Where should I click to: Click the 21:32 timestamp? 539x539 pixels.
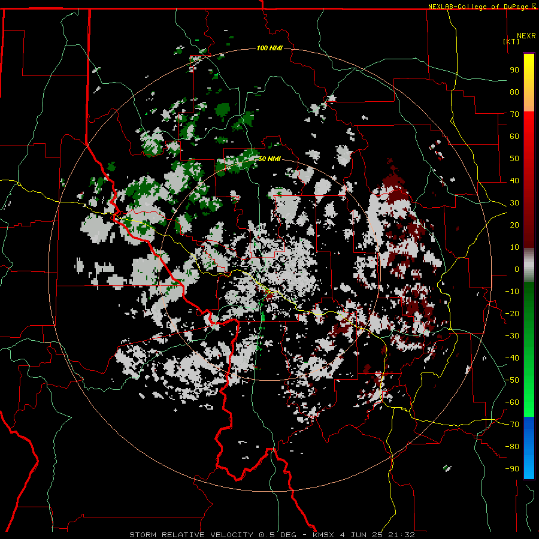401,535
